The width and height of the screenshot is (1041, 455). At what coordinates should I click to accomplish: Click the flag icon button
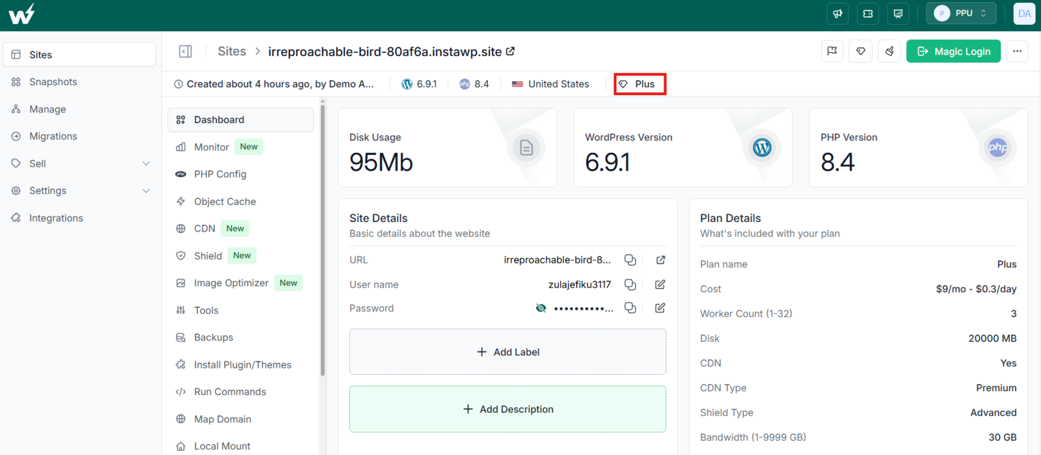click(x=832, y=51)
